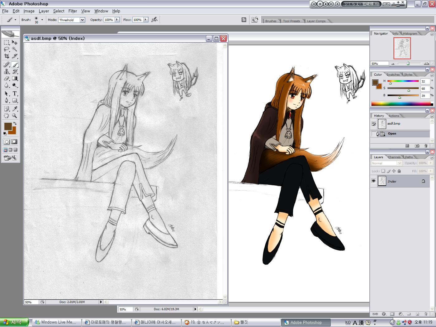
Task: Select the History Brush tool
Action: click(15, 72)
